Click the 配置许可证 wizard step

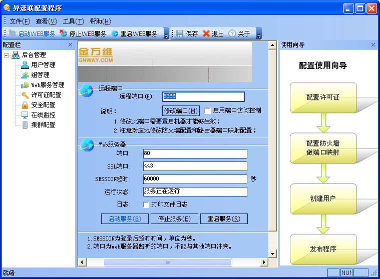(x=323, y=98)
